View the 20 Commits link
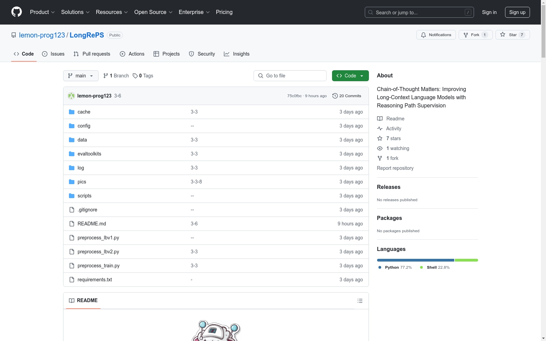Image resolution: width=546 pixels, height=341 pixels. [347, 96]
